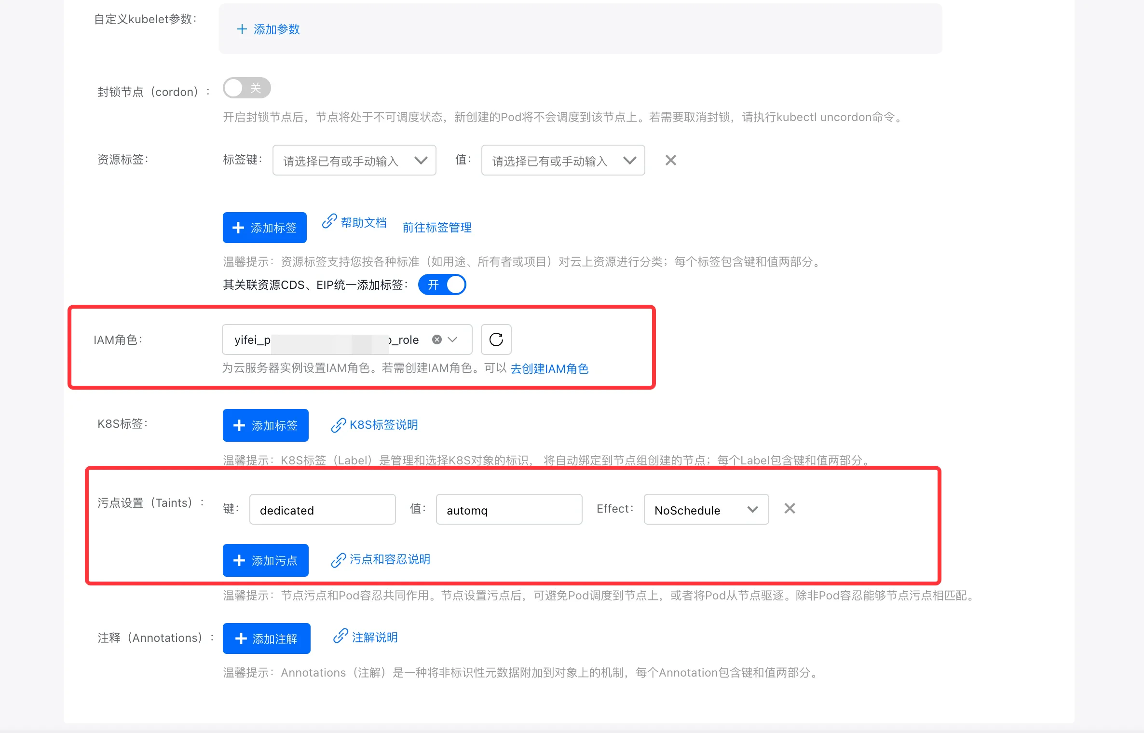
Task: Expand the resource tag 值 dropdown
Action: [x=563, y=161]
